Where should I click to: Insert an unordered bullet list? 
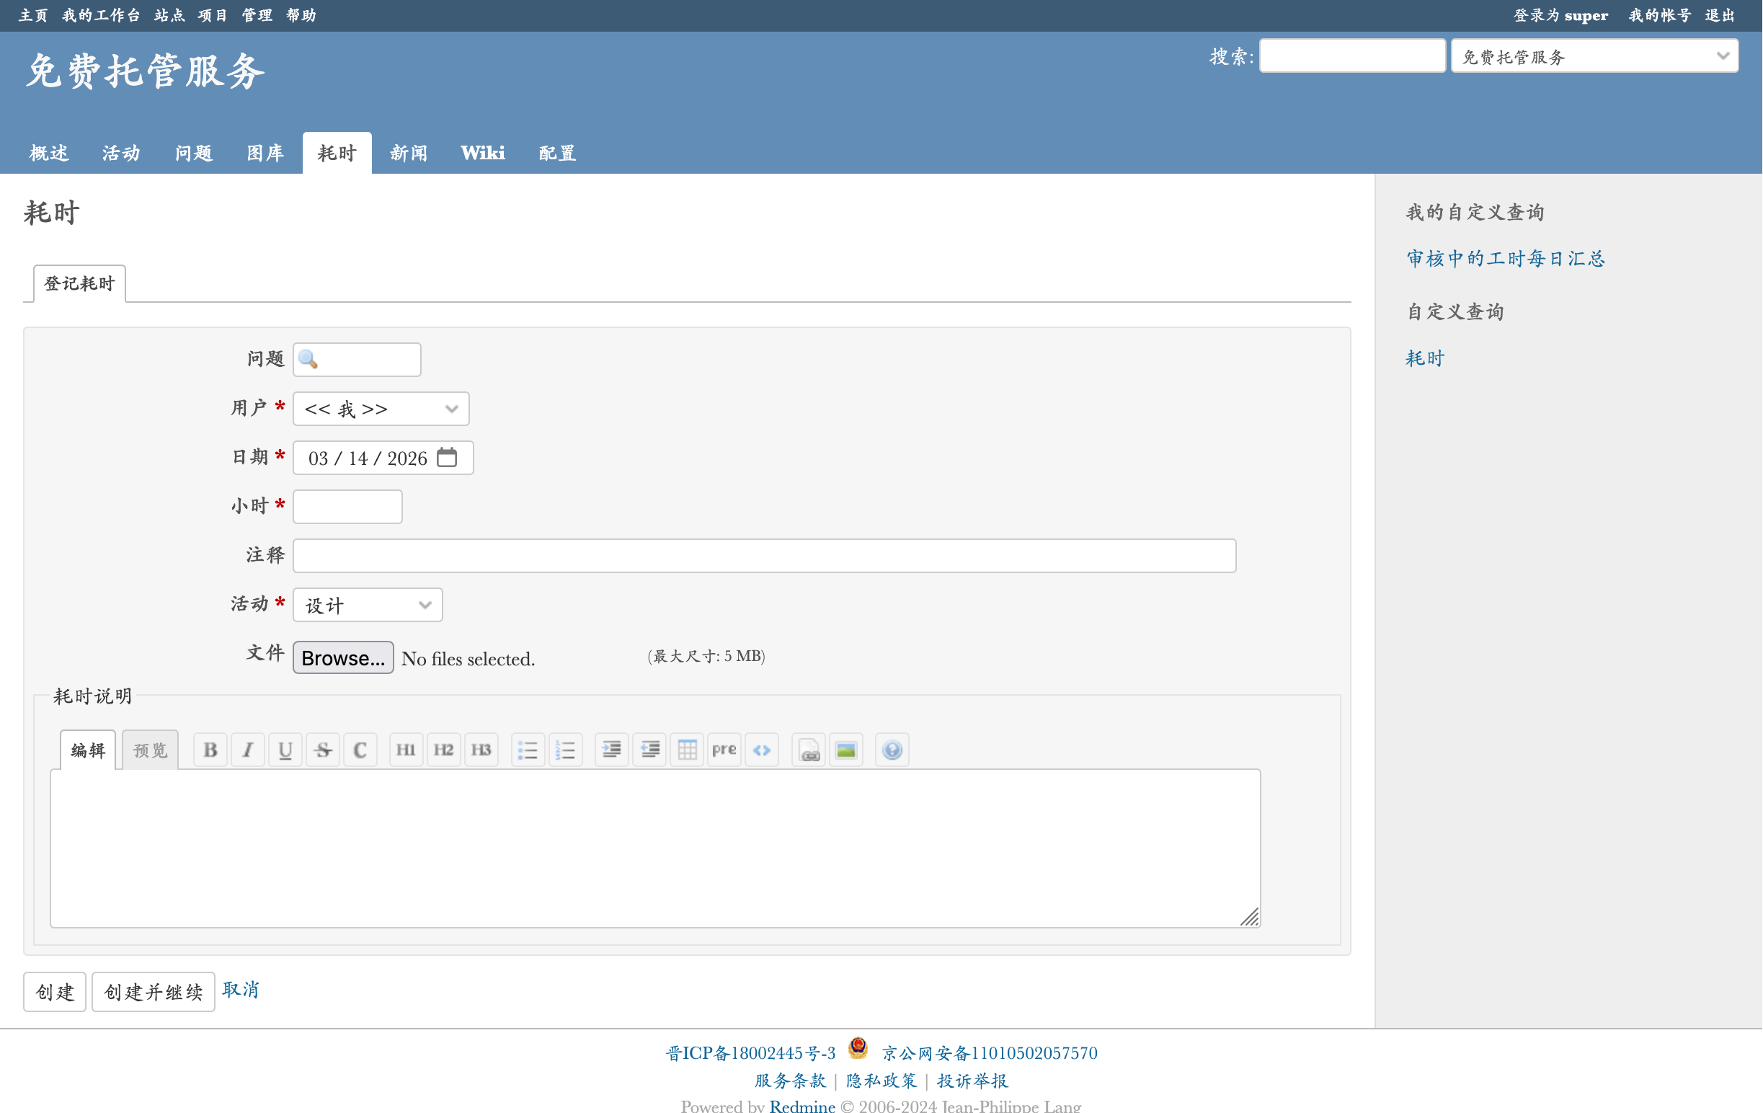(527, 750)
